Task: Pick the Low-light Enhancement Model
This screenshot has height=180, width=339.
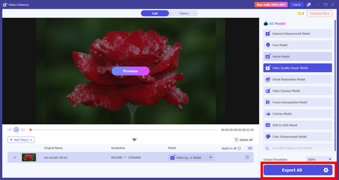Action: pyautogui.click(x=297, y=148)
